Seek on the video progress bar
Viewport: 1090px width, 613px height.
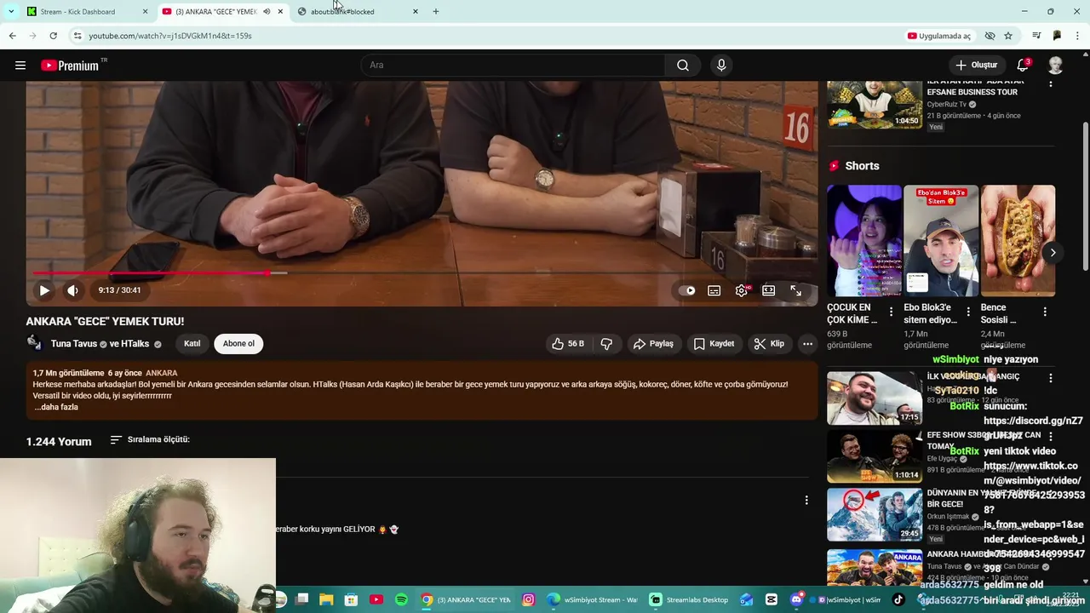422,273
